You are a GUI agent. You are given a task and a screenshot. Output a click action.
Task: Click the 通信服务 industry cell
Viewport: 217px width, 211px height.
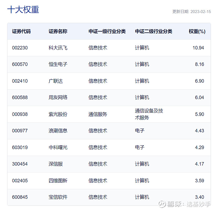98,114
